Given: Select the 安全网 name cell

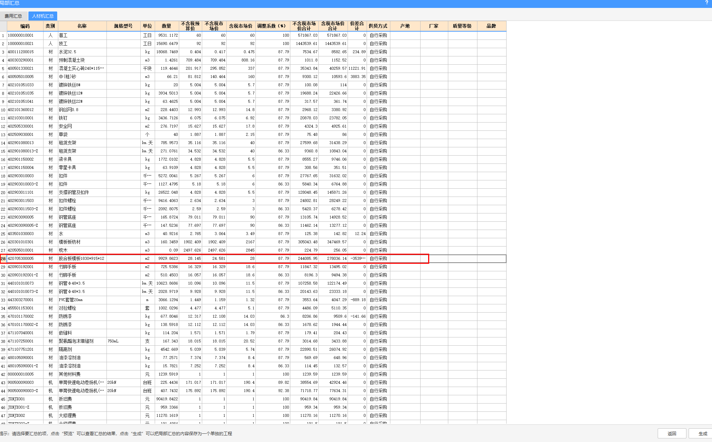Looking at the screenshot, I should 82,126.
